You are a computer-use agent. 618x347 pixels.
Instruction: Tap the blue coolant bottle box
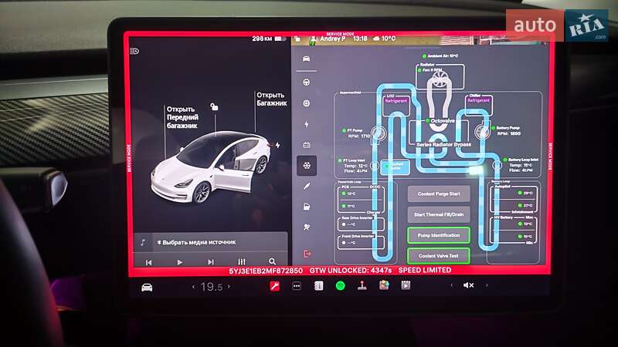point(396,167)
